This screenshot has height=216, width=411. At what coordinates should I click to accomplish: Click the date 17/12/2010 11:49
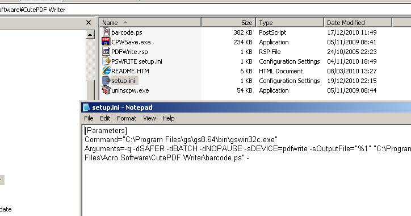(352, 32)
